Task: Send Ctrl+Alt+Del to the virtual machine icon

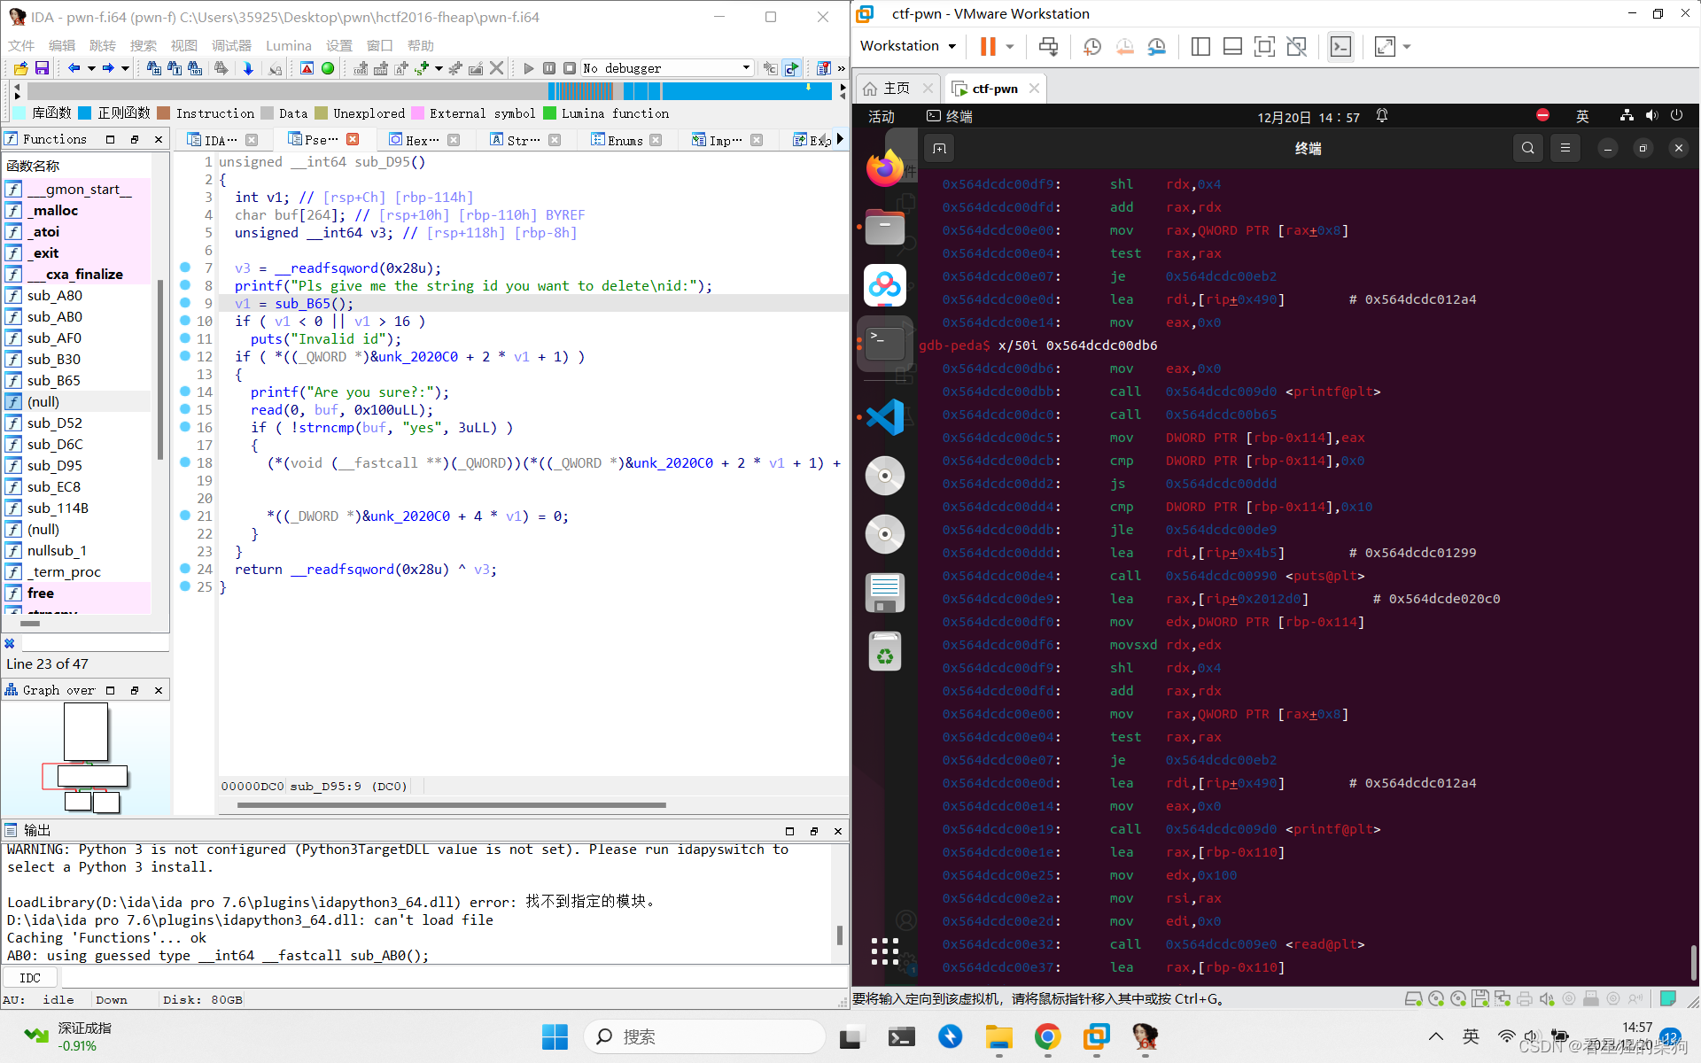Action: click(x=1048, y=46)
